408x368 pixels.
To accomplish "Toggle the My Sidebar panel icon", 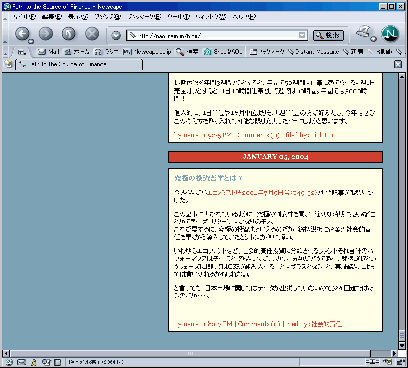I will [x=22, y=52].
